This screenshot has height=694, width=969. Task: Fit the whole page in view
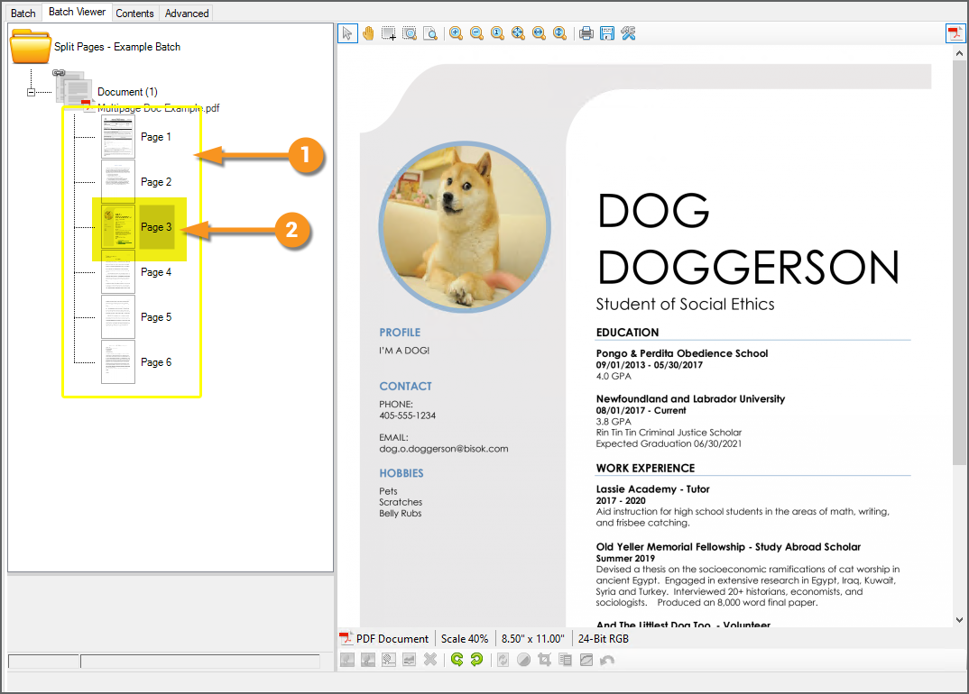pyautogui.click(x=518, y=33)
